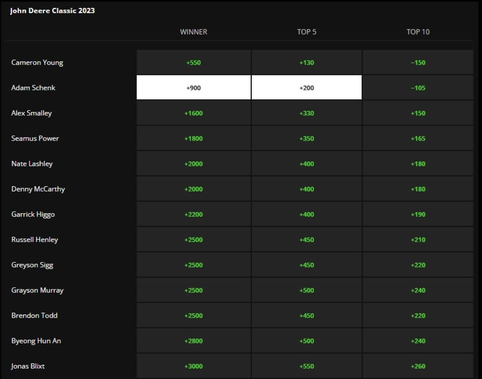Click the Greyson Sigg player name
This screenshot has width=482, height=379.
pyautogui.click(x=32, y=265)
